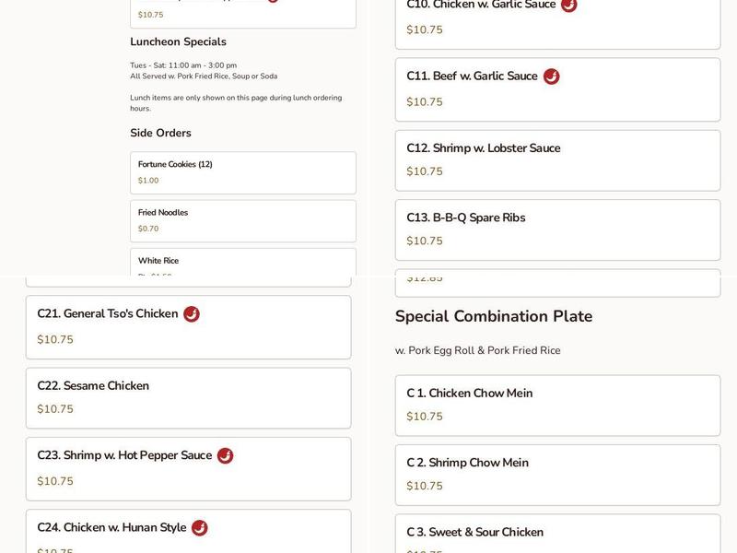Pick C 3. Sweet & Sour Chicken
This screenshot has height=553, width=737.
557,535
